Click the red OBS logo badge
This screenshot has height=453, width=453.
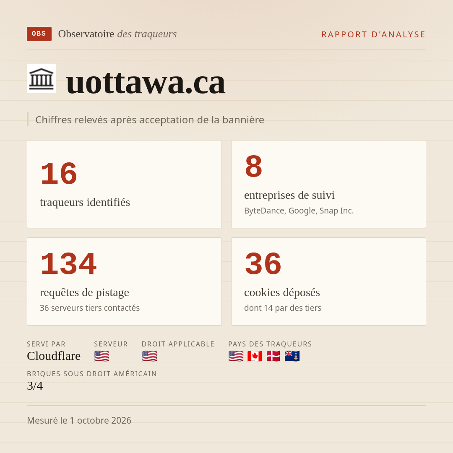click(x=39, y=34)
